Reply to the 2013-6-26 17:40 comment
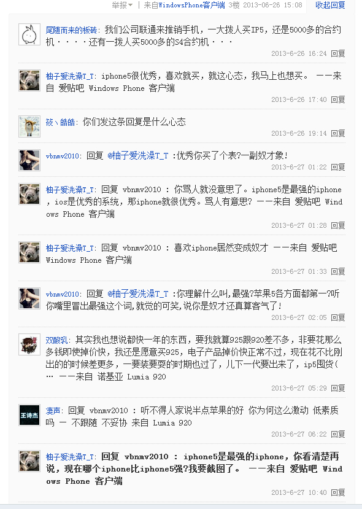This screenshot has height=509, width=362. [337, 99]
